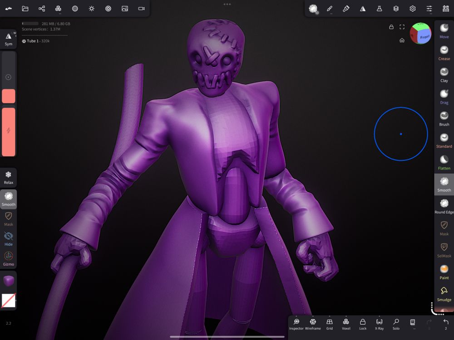
Task: Open the Settings gear menu
Action: (413, 9)
